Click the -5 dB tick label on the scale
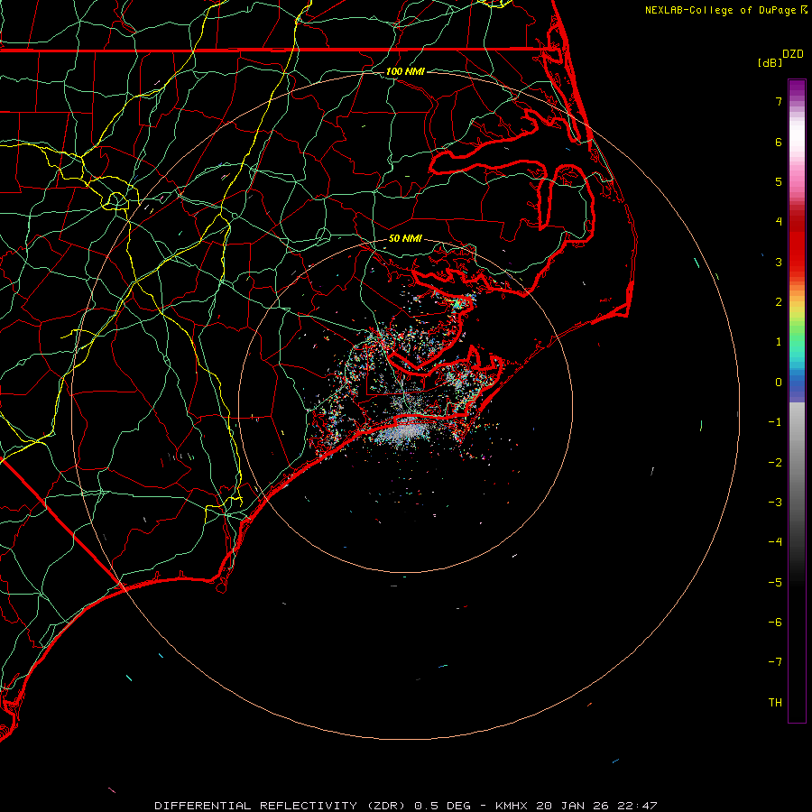Screen dimensions: 812x812 pyautogui.click(x=775, y=583)
